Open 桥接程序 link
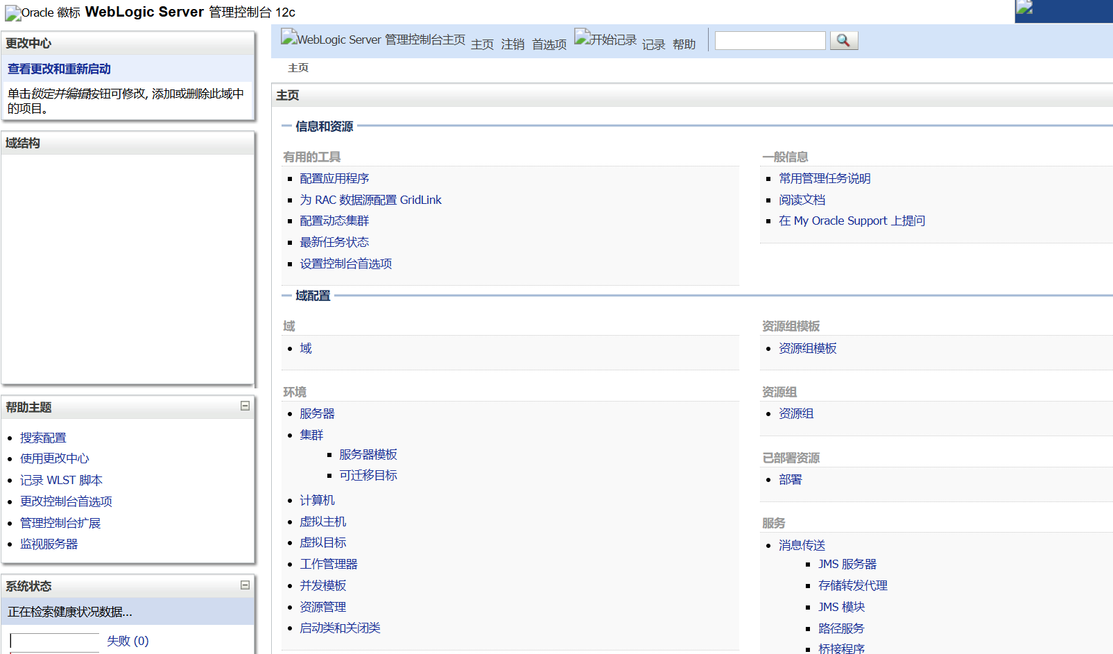 pos(841,648)
